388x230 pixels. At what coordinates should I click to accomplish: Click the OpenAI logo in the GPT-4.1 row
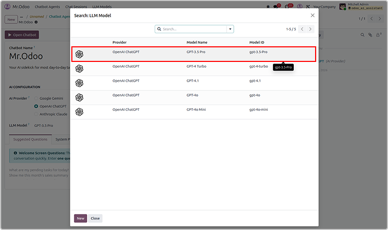79,83
